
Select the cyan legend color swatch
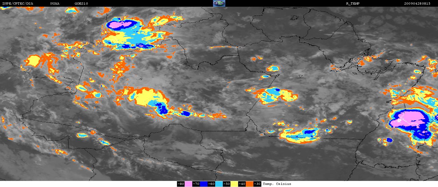tap(219, 184)
